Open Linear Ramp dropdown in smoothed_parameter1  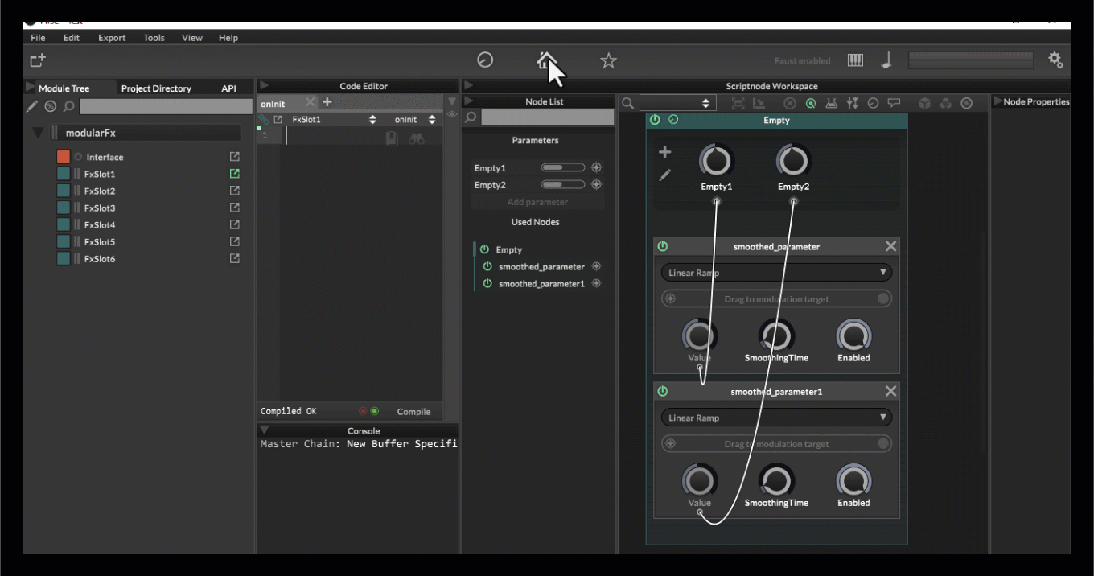click(776, 418)
